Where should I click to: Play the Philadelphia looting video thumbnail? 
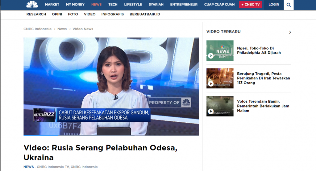(220, 51)
